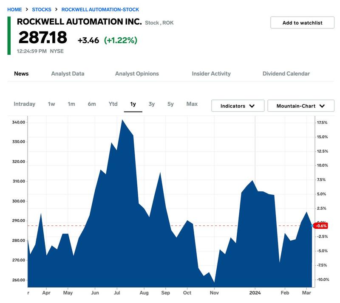Viewport: 340px width, 303px height.
Task: Go to the HOME breadcrumb link
Action: click(14, 9)
